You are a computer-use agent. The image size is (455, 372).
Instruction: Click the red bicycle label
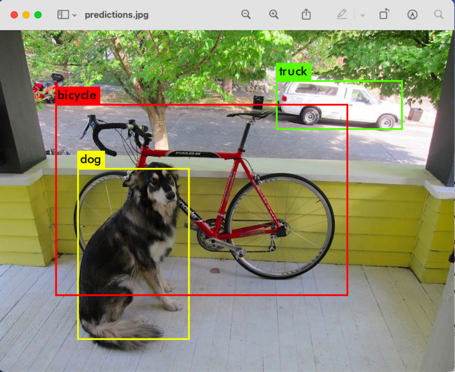[x=78, y=95]
